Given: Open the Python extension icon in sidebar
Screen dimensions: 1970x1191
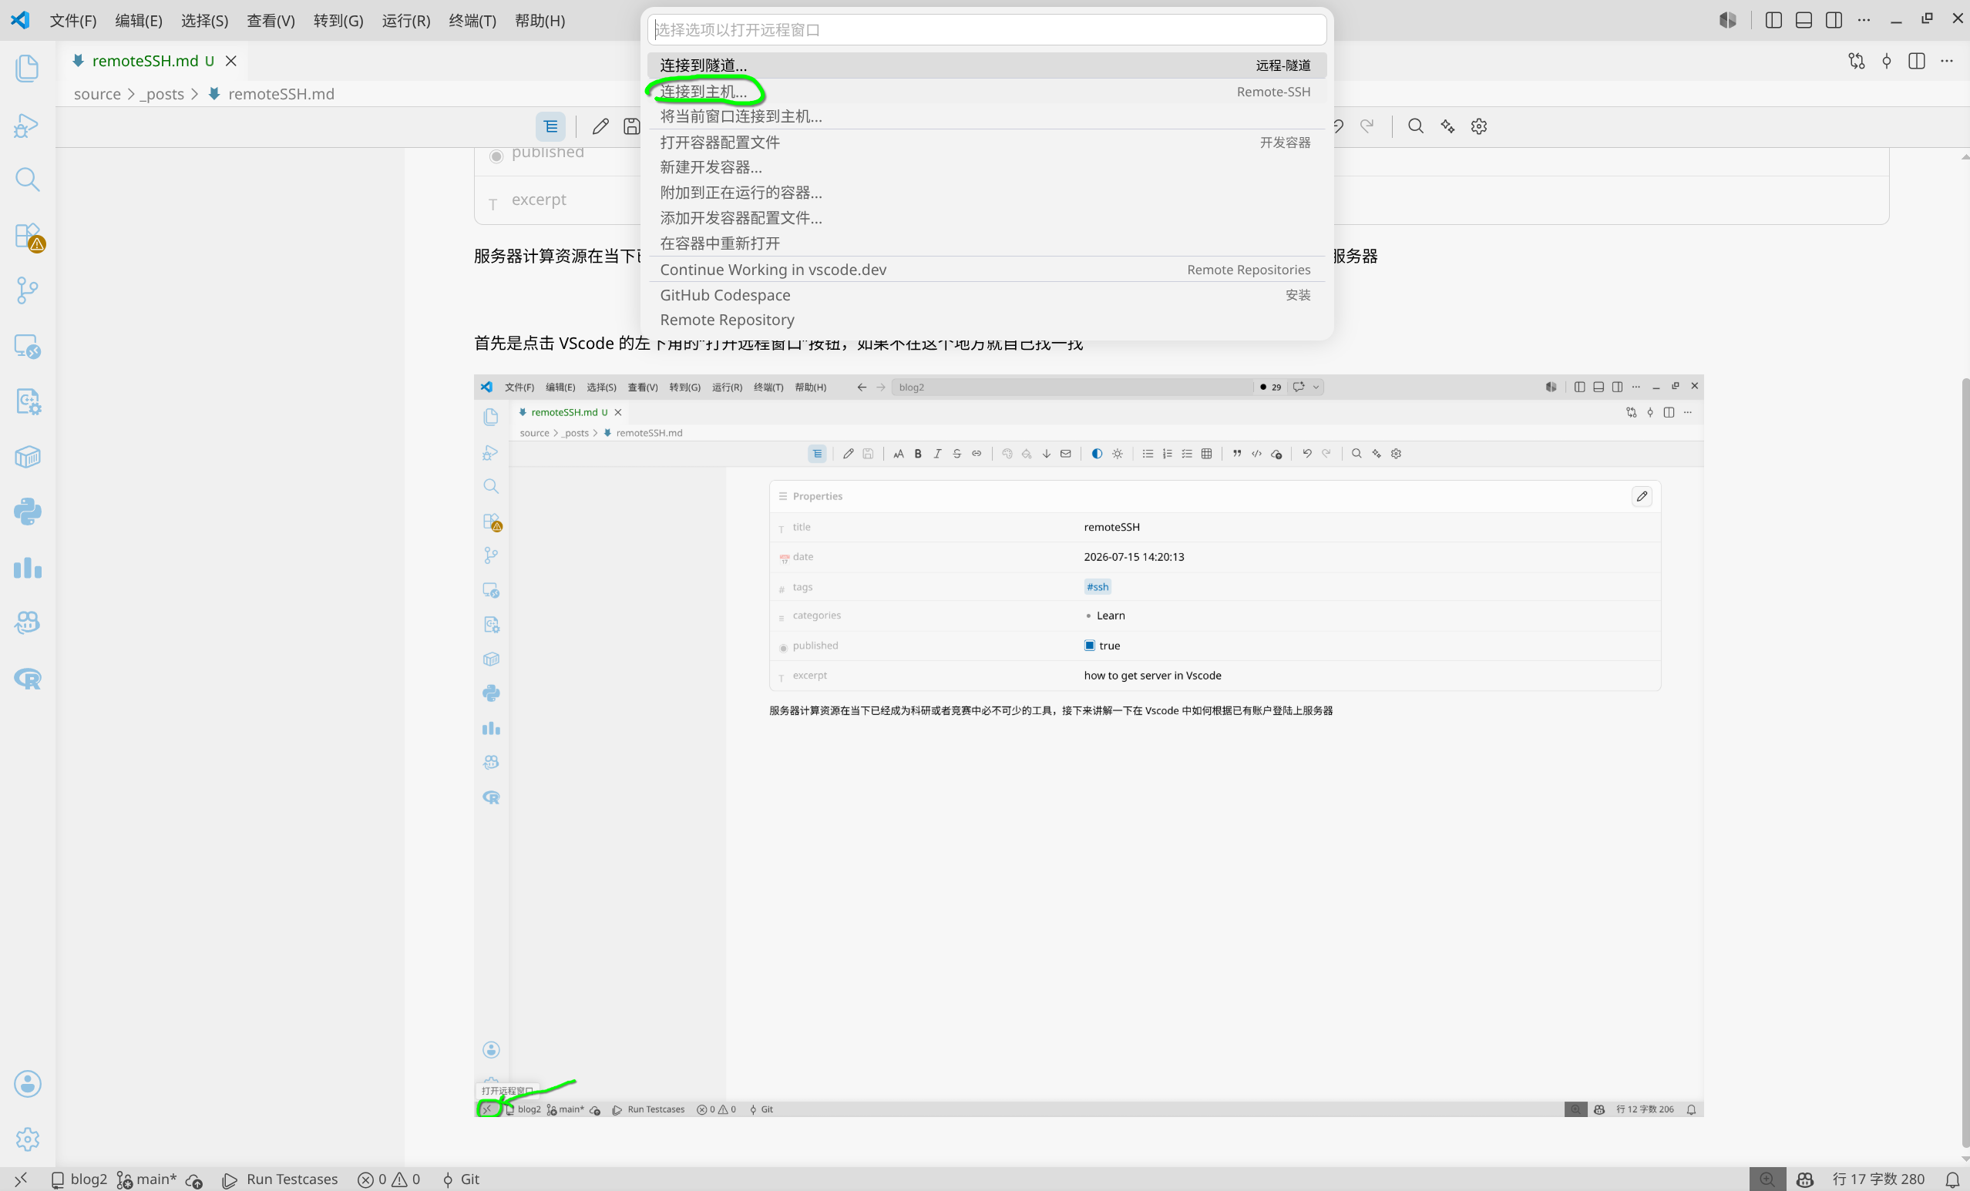Looking at the screenshot, I should [x=27, y=512].
